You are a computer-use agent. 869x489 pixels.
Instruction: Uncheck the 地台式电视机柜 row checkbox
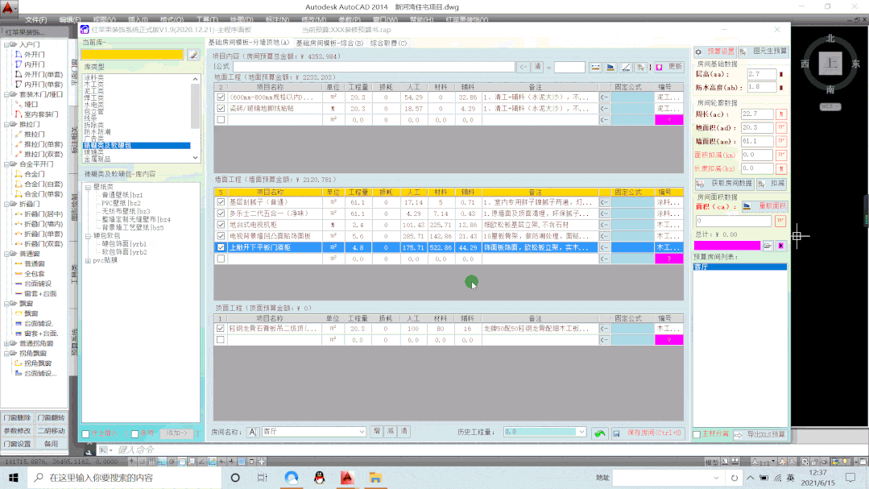(x=221, y=225)
